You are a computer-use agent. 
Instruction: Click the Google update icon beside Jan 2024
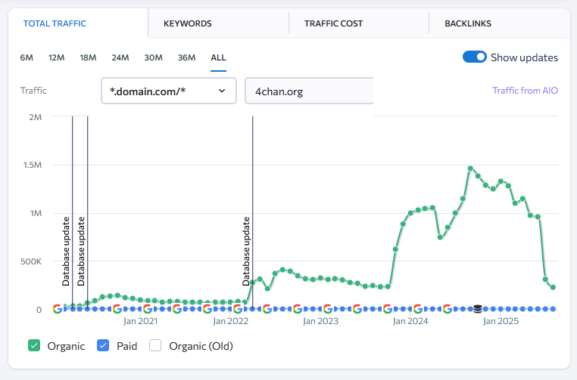[418, 309]
